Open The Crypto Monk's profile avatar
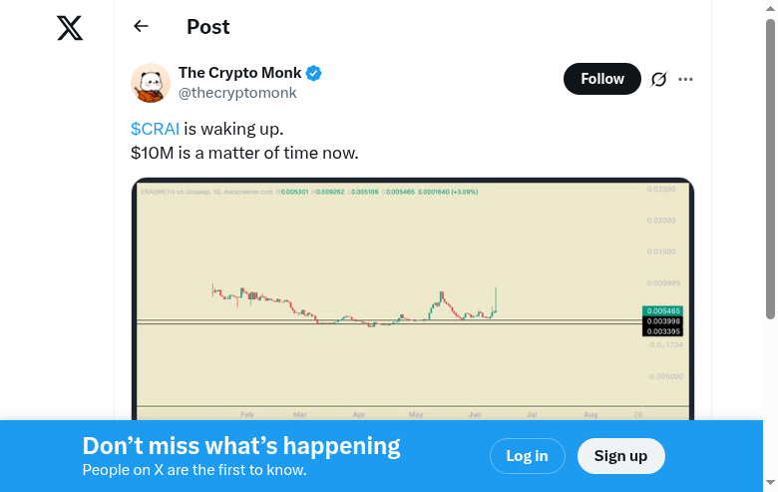778x492 pixels. tap(151, 83)
